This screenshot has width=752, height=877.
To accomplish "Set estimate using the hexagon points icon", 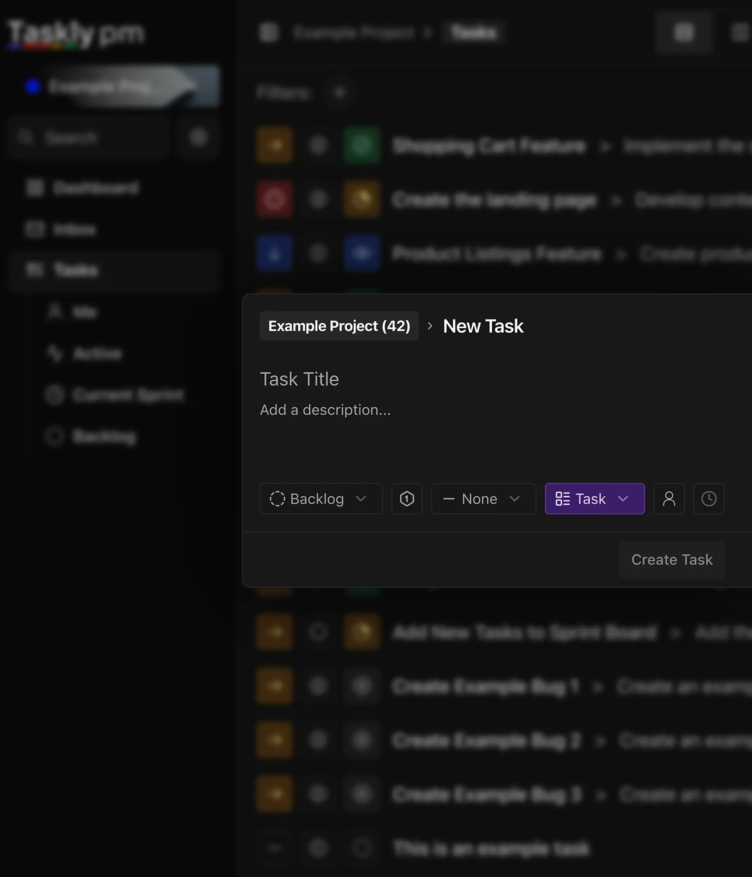I will [407, 499].
